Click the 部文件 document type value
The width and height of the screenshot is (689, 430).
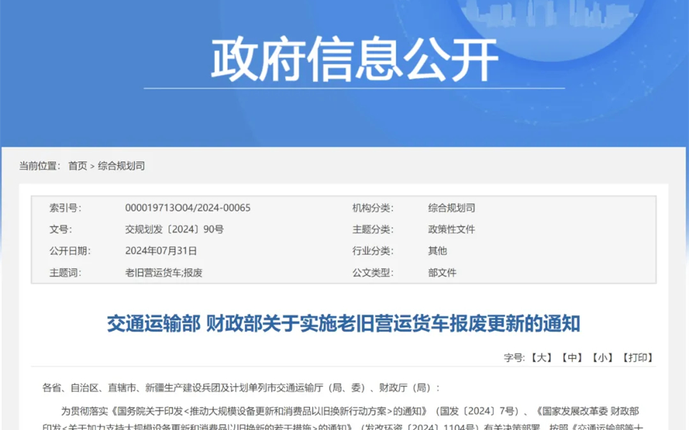coord(442,273)
